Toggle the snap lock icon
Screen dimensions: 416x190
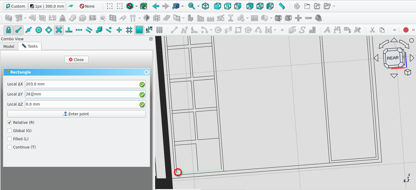click(x=9, y=30)
